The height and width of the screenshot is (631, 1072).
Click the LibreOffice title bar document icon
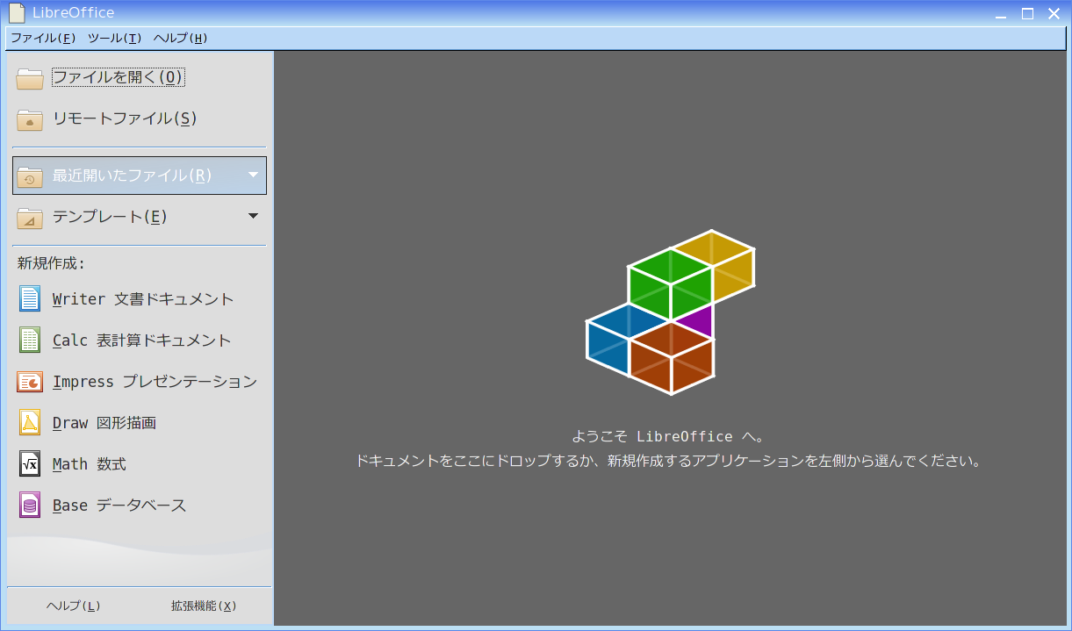(16, 12)
